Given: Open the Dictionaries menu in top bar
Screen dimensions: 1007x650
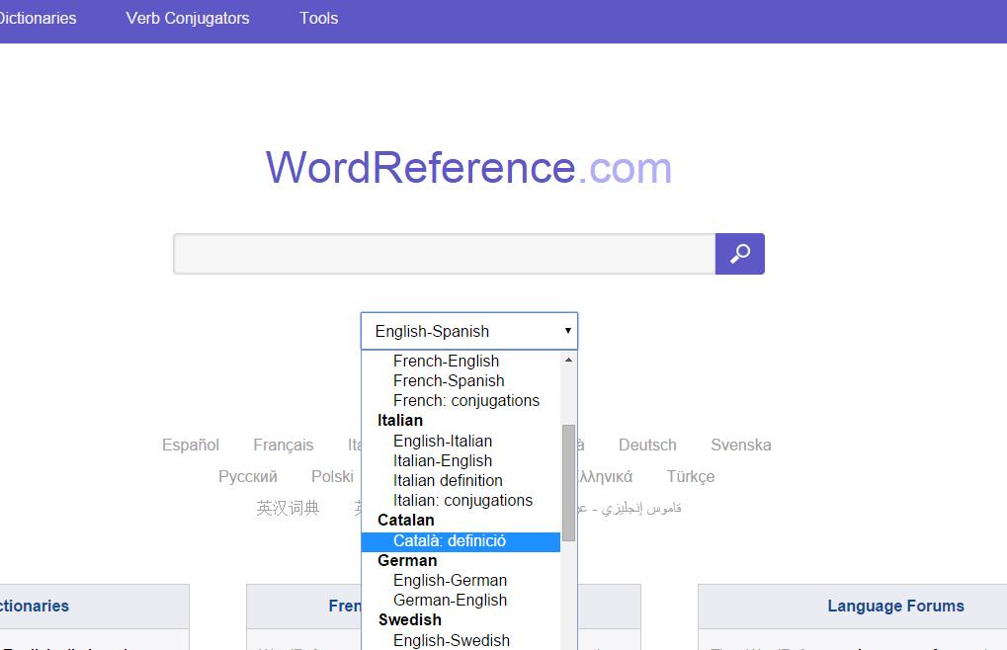Looking at the screenshot, I should pyautogui.click(x=38, y=18).
